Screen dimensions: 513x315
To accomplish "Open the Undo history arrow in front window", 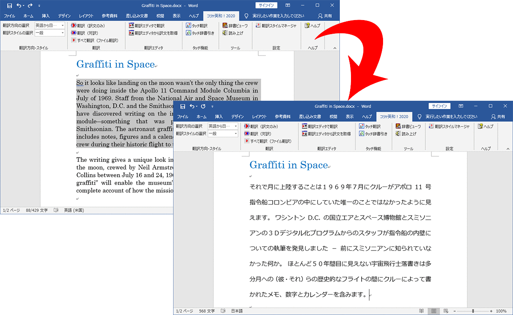I will click(x=197, y=106).
